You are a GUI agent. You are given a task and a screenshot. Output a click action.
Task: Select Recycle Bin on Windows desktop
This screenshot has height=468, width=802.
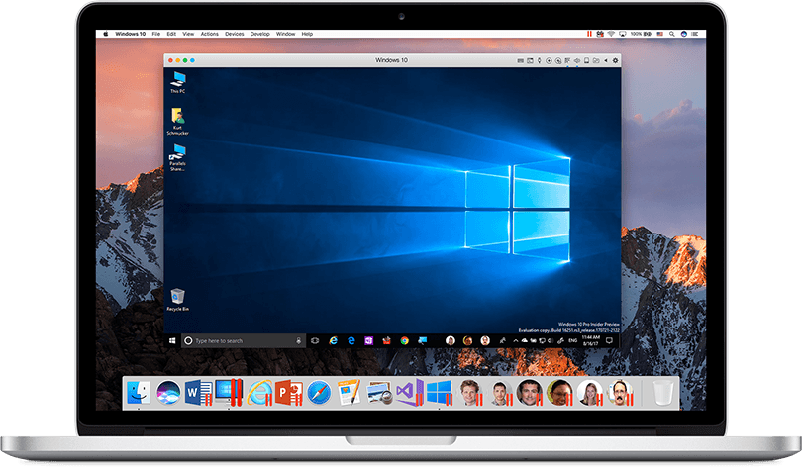[x=177, y=300]
